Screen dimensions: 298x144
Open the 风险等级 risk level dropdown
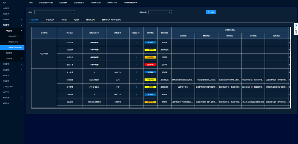click(x=160, y=12)
